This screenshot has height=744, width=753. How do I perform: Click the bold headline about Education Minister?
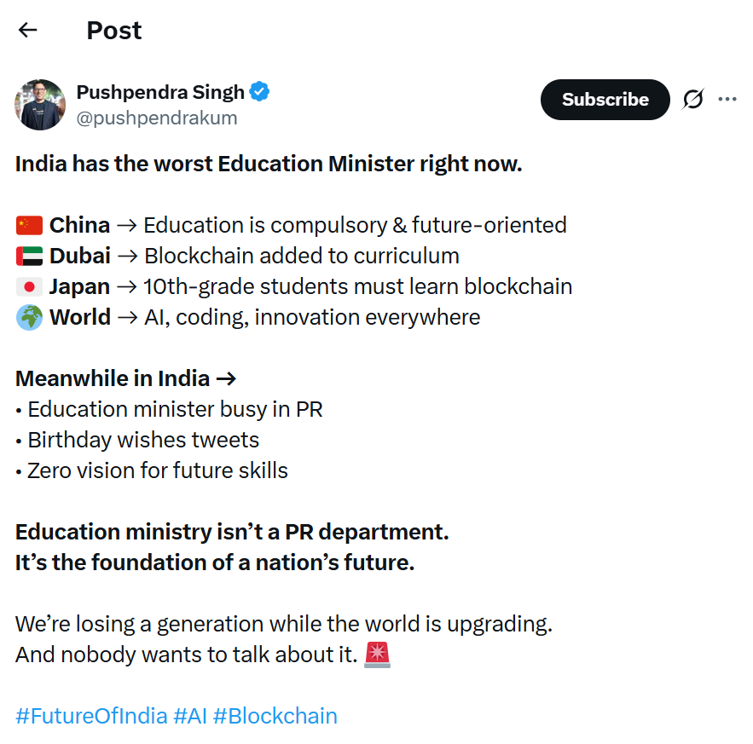[x=269, y=164]
